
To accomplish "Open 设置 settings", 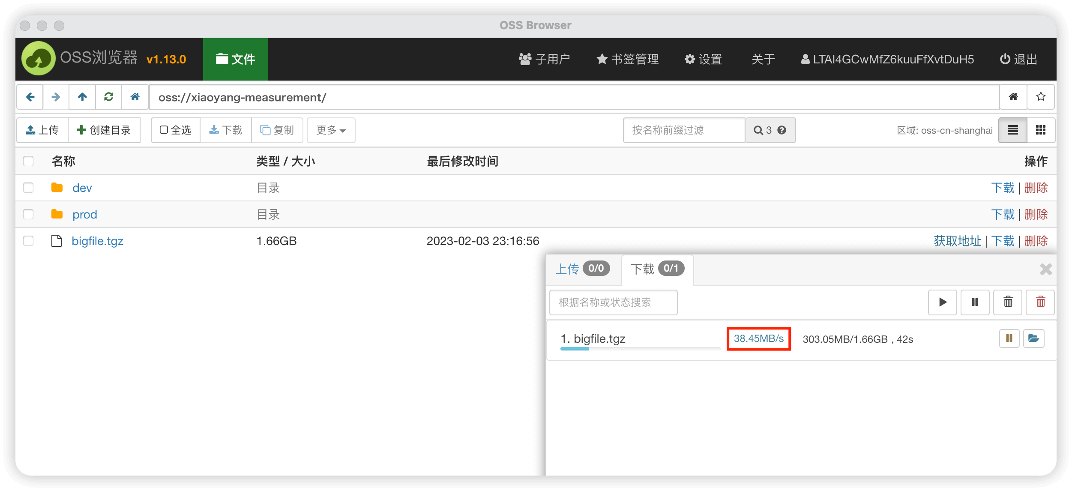I will coord(704,59).
